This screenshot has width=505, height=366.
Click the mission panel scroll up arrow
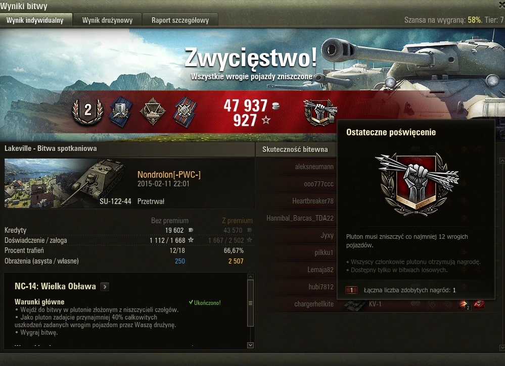251,277
